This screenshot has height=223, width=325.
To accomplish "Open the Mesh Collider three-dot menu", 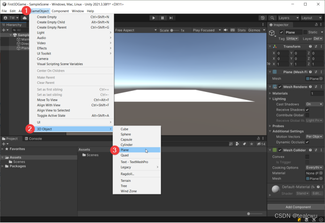I will [x=321, y=150].
